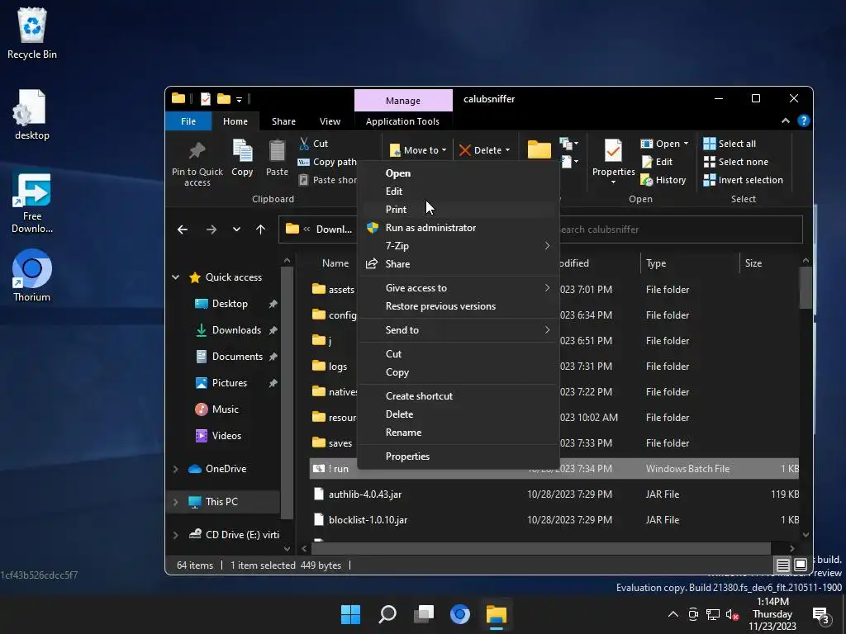Open Move to dropdown

418,150
